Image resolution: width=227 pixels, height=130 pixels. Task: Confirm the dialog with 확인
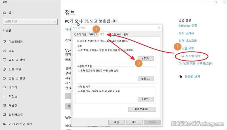click(x=117, y=122)
